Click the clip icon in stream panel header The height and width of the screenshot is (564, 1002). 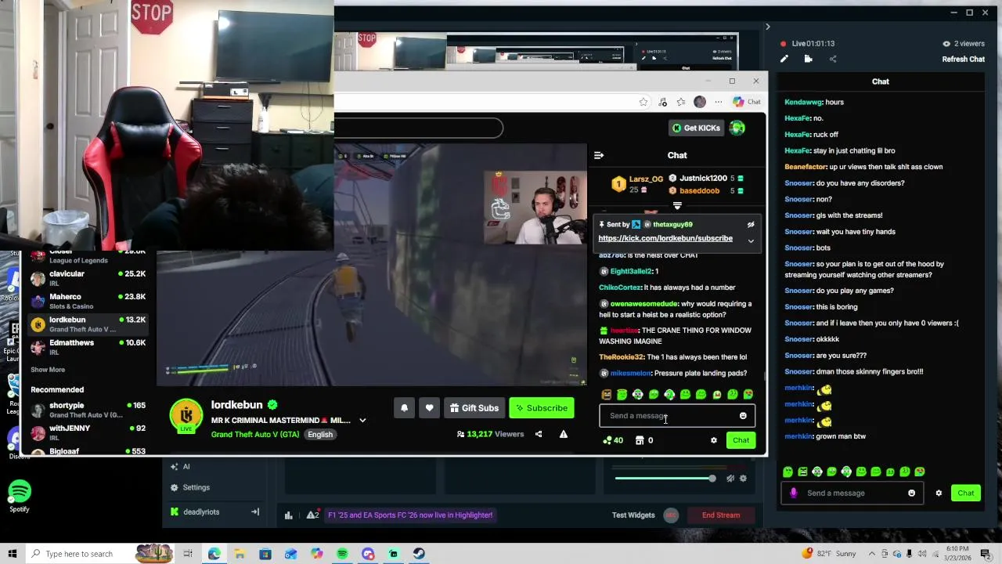click(x=808, y=59)
